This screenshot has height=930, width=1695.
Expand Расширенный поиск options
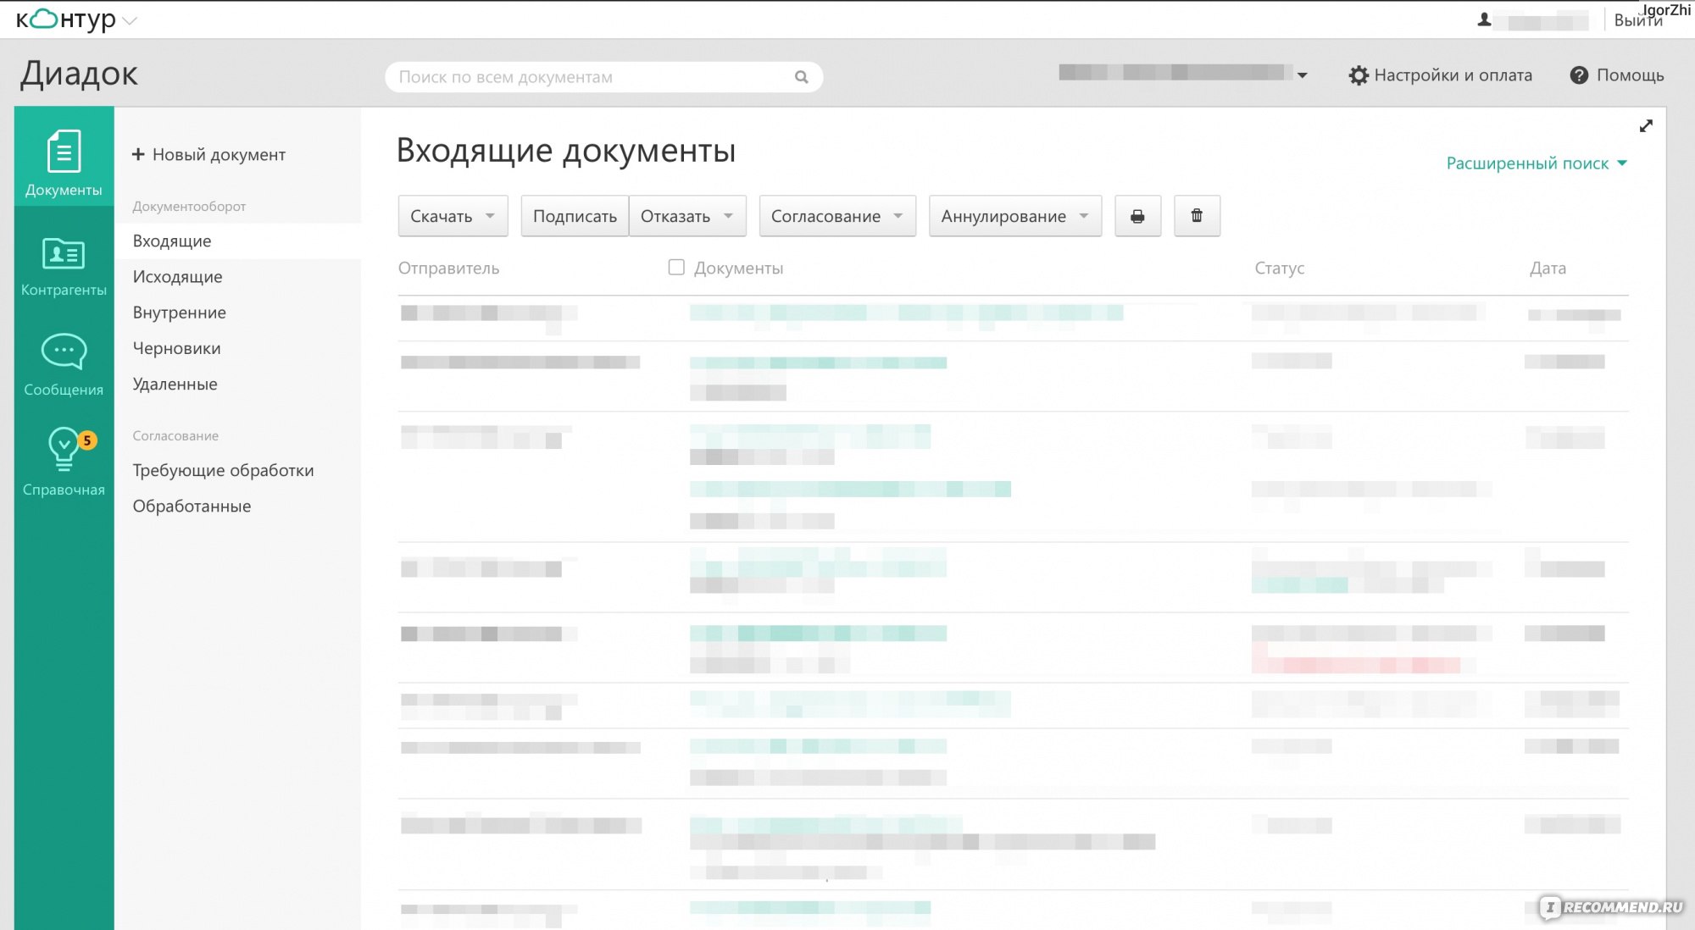1537,163
